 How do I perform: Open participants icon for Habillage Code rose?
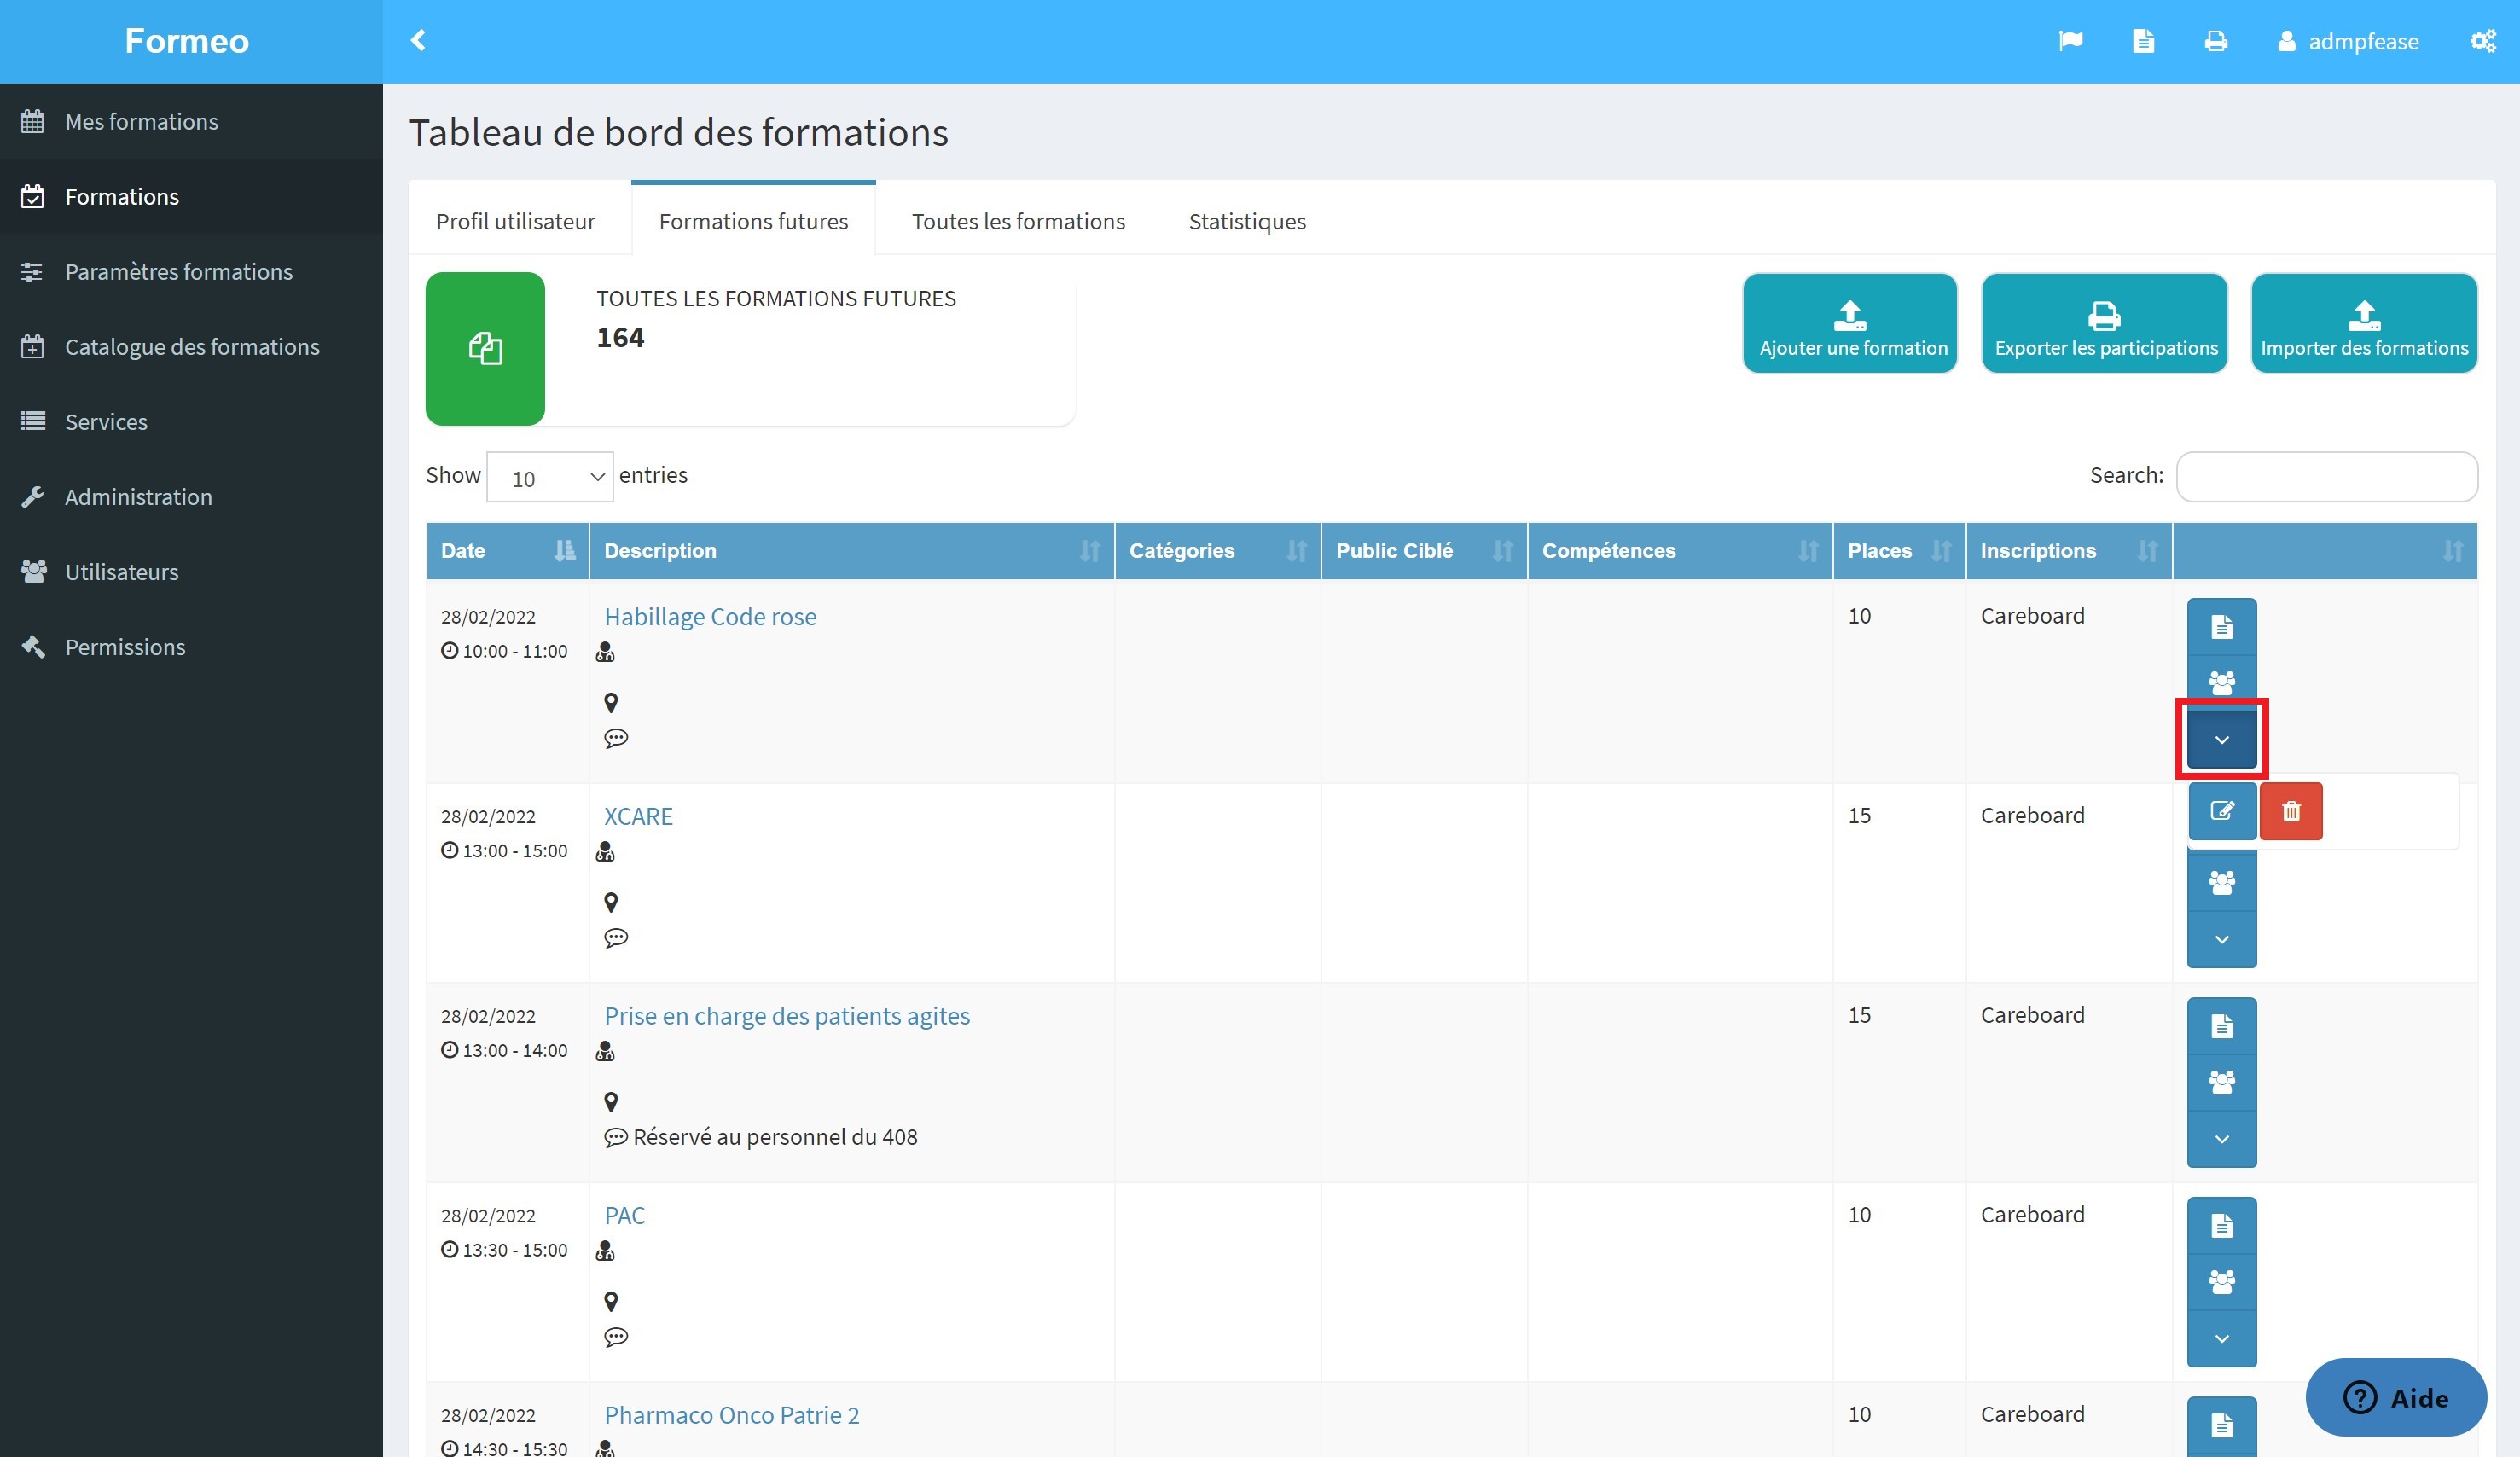[x=2221, y=683]
